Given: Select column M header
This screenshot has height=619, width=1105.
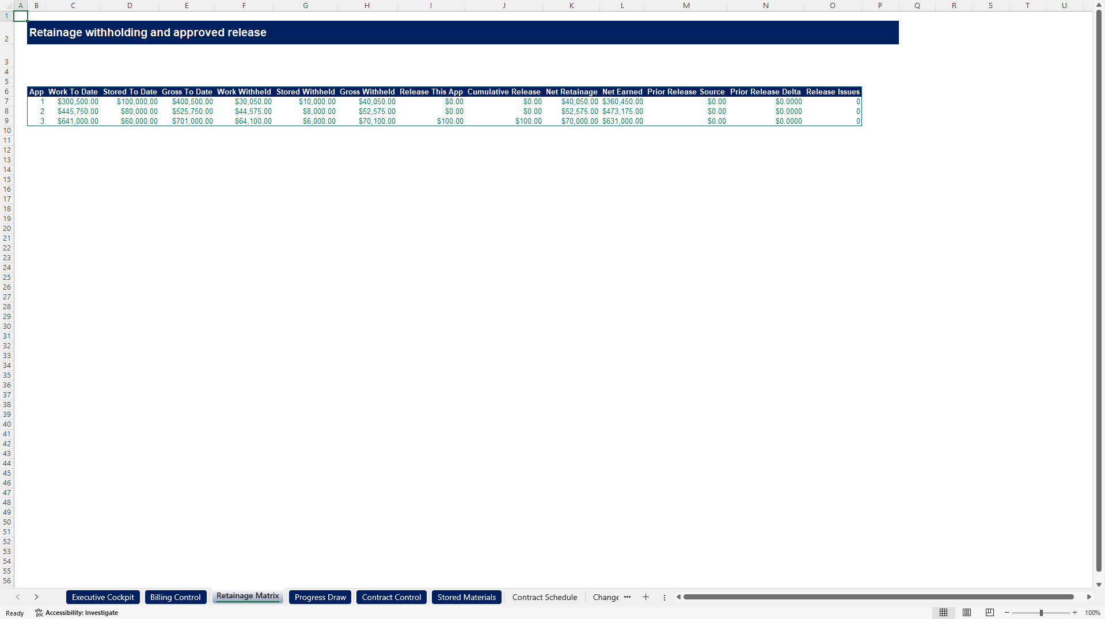Looking at the screenshot, I should click(x=686, y=5).
